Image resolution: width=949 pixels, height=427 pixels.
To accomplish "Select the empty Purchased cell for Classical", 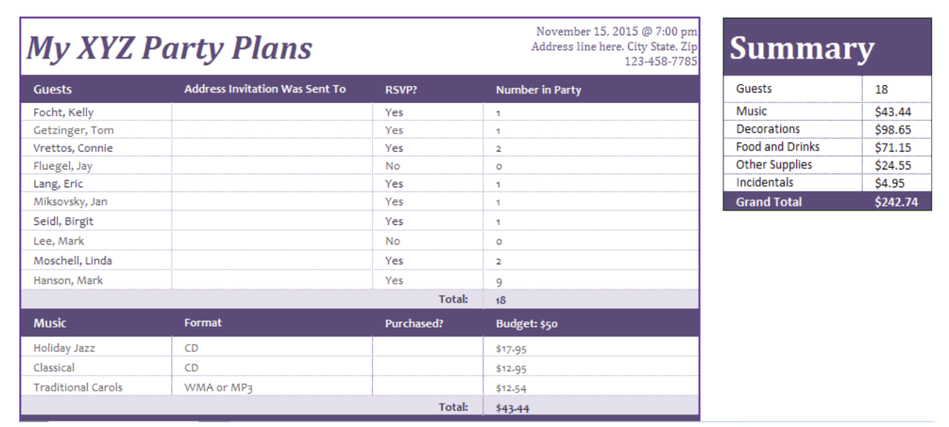I will [428, 368].
